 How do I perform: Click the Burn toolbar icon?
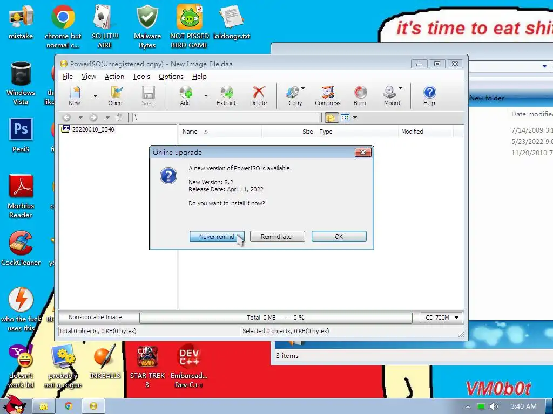click(x=360, y=95)
